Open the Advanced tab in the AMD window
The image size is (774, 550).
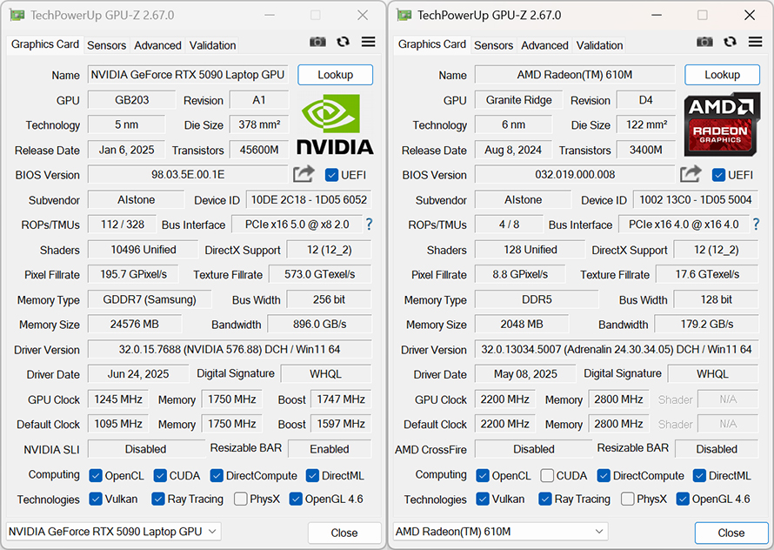point(544,45)
